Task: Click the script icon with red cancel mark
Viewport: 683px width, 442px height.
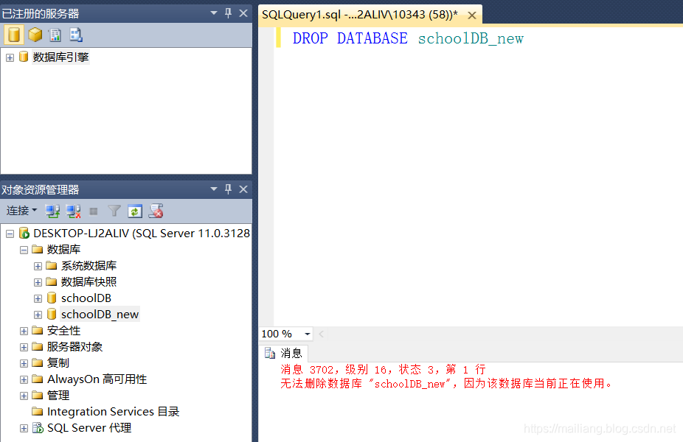Action: (156, 211)
